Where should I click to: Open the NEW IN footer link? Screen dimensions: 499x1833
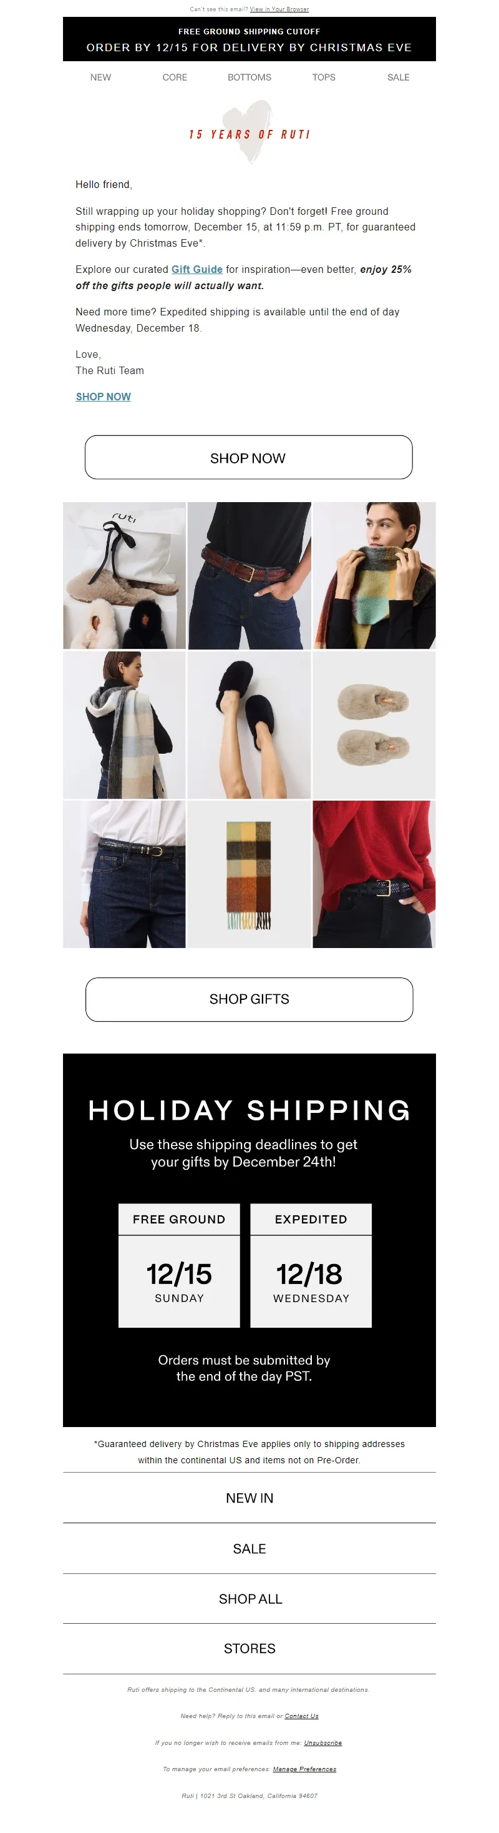[249, 1498]
